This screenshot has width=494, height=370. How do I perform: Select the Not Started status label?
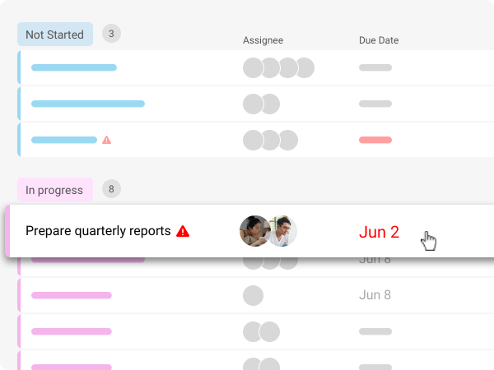pyautogui.click(x=55, y=35)
